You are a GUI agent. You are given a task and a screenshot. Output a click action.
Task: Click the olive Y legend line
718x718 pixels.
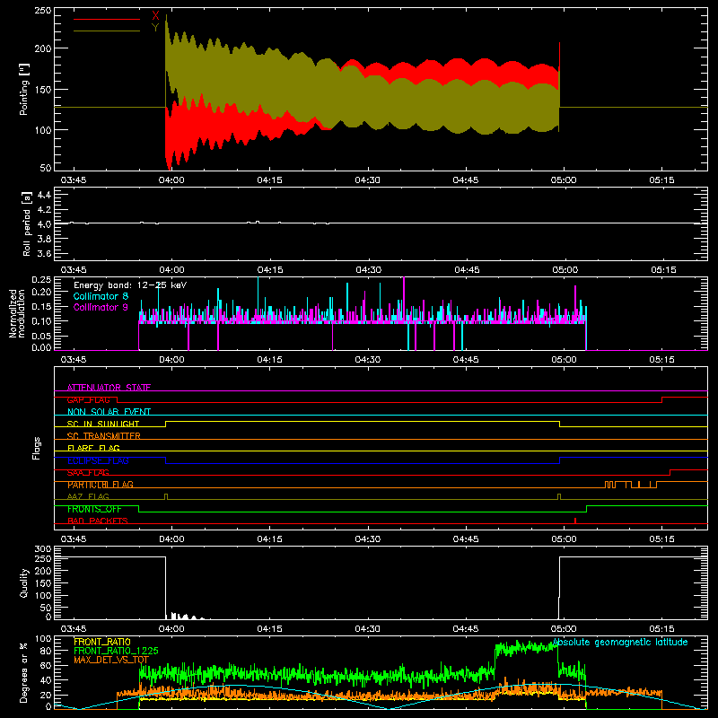107,31
